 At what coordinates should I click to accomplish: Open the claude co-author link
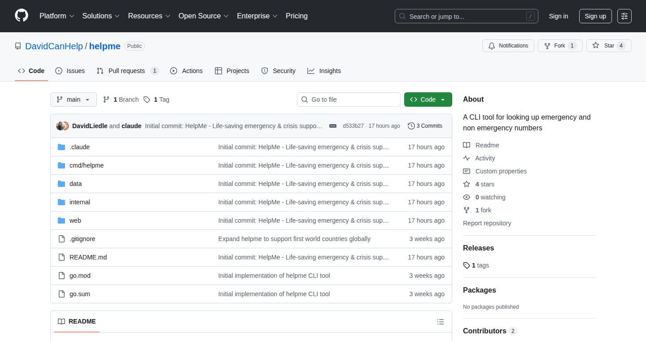tap(131, 126)
